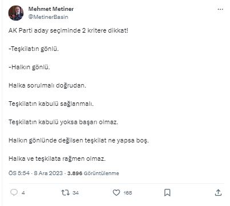
Task: Open the @MetinerBasin handle link
Action: (x=48, y=17)
